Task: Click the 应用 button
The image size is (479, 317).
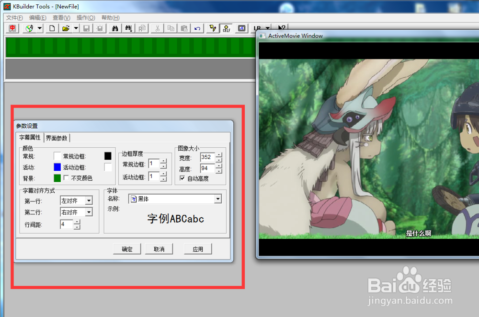Action: click(198, 249)
